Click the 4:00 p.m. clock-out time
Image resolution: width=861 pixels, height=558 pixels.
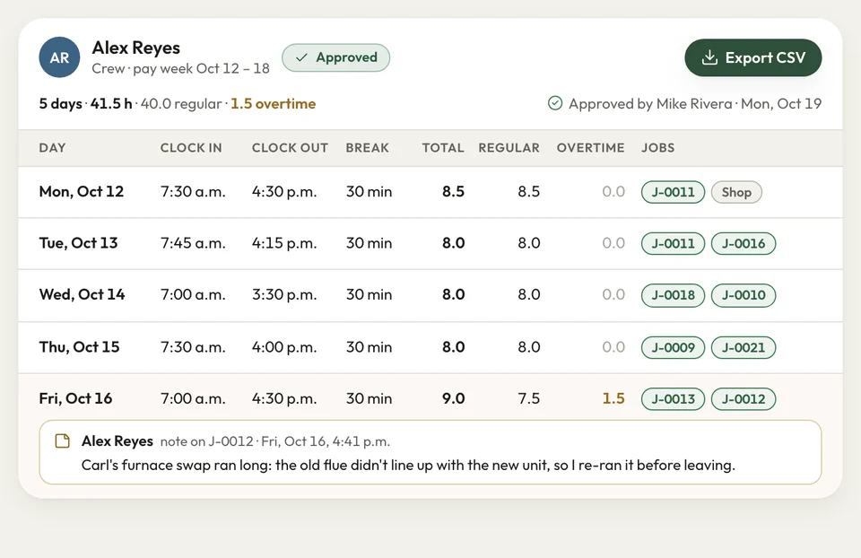pyautogui.click(x=284, y=347)
